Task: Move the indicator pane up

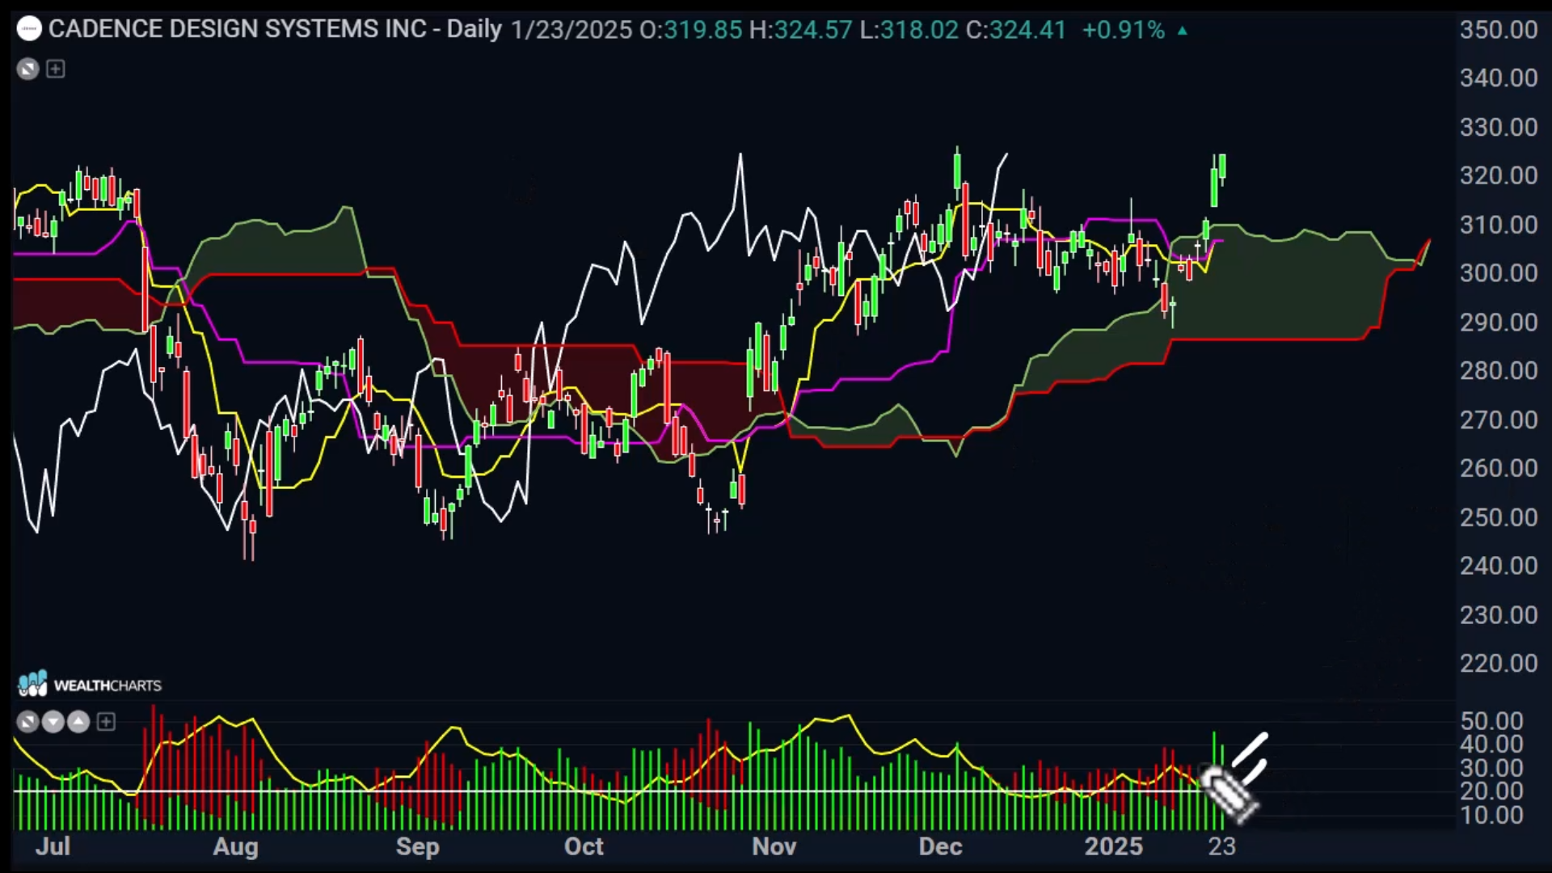Action: 78,721
